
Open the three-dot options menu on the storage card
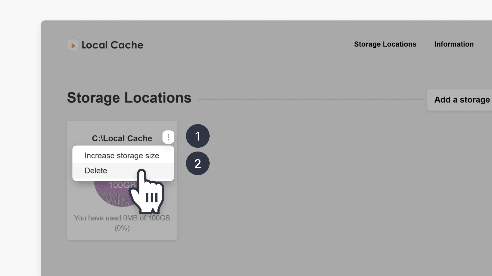pos(168,137)
